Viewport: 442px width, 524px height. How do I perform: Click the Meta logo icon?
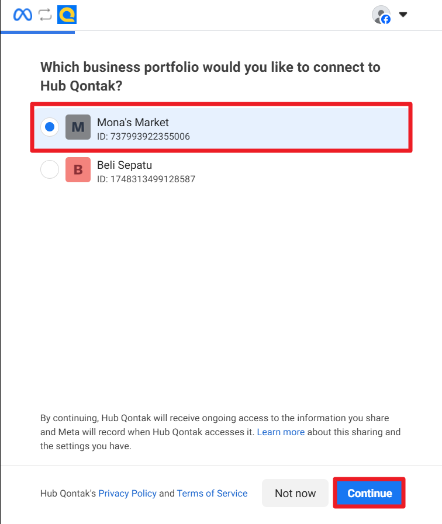pyautogui.click(x=23, y=15)
